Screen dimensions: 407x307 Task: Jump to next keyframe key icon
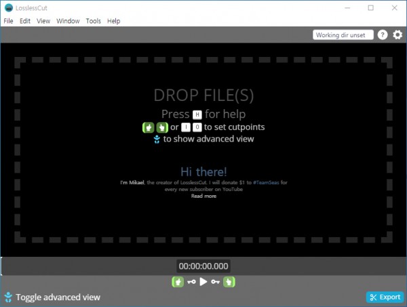pyautogui.click(x=215, y=282)
